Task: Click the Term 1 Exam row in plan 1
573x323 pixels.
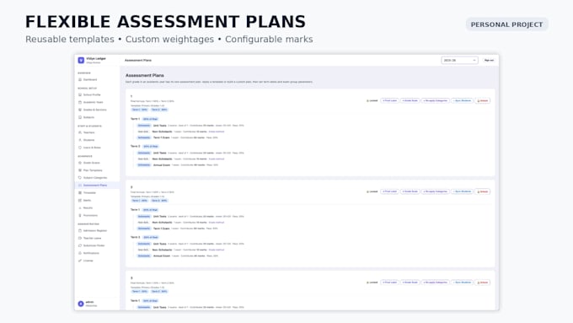Action: pyautogui.click(x=178, y=138)
